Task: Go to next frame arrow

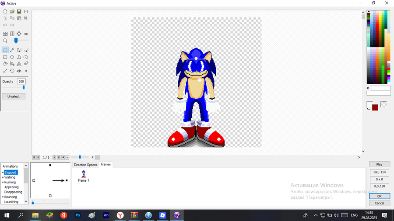Action: pos(54,157)
